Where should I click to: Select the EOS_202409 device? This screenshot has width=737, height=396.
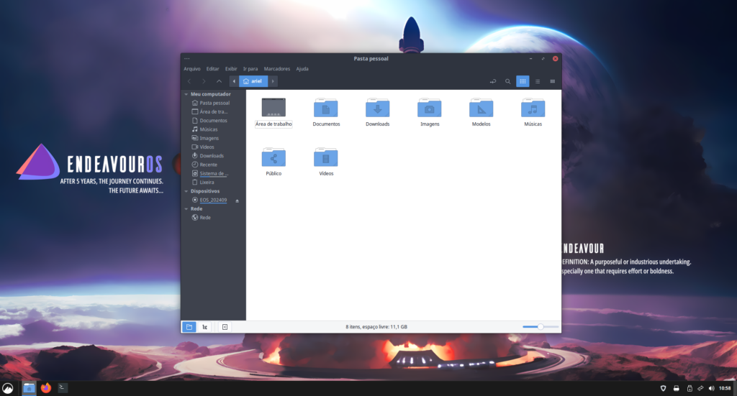[x=209, y=200]
